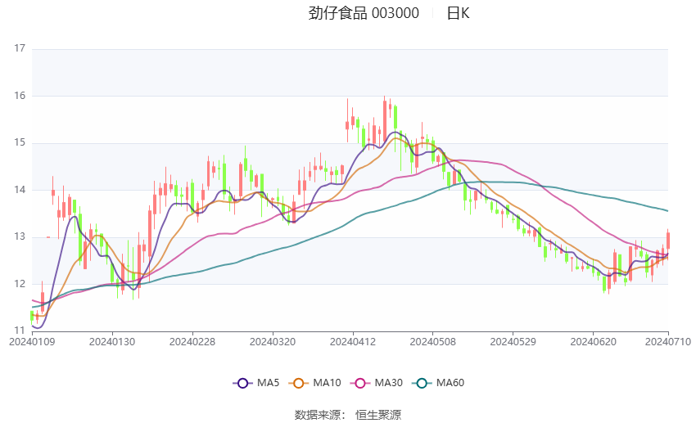Screen dimensions: 696x423
Task: Click the 日K label in title
Action: coord(458,13)
